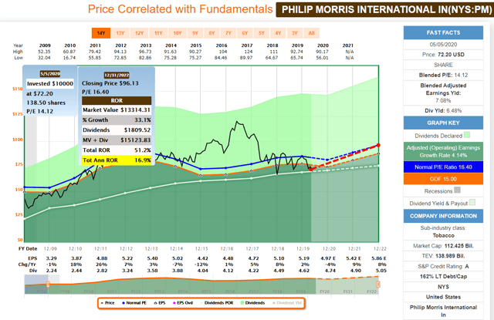Toggle the EPS Ovd legend series
This screenshot has height=320, width=494.
click(x=183, y=303)
